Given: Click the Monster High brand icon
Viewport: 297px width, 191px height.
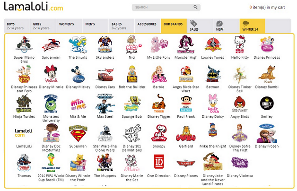Looking at the screenshot, I should tap(186, 44).
